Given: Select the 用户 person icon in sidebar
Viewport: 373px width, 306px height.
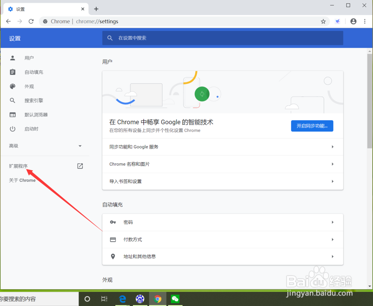Looking at the screenshot, I should click(12, 58).
